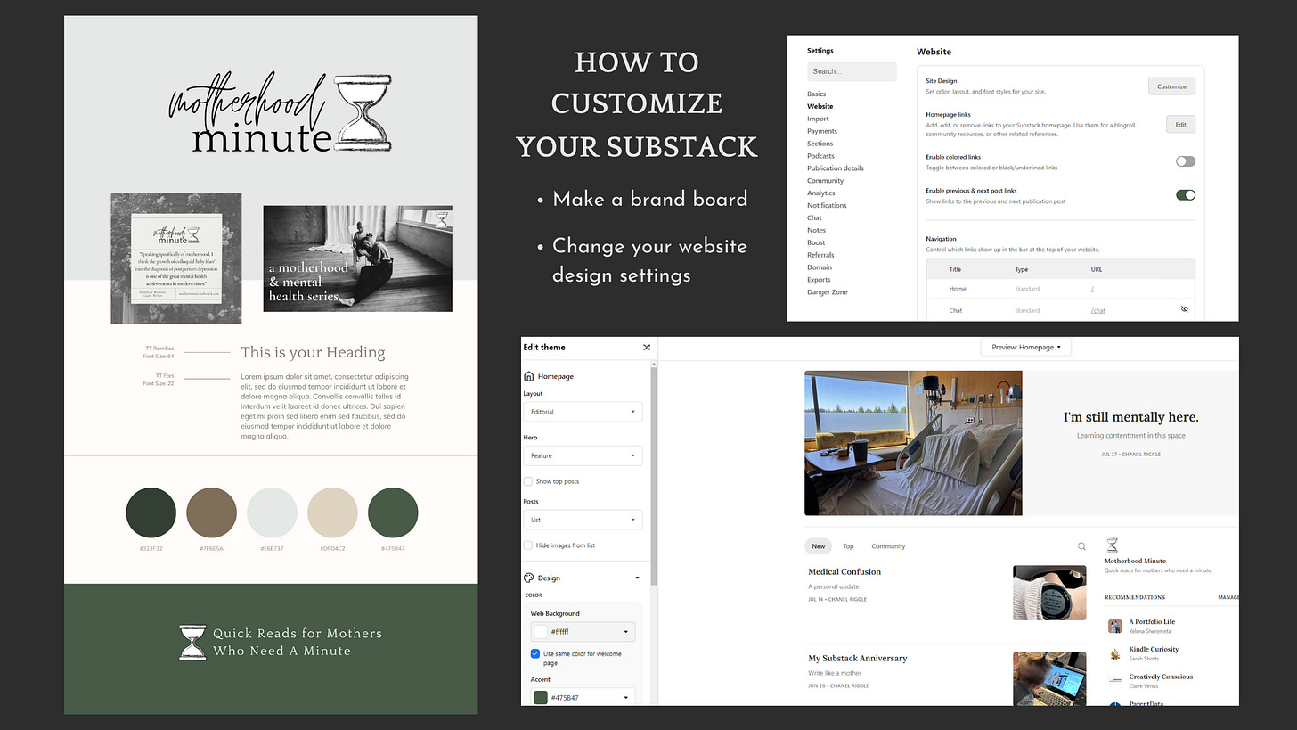Screen dimensions: 1297x730
Task: Click the Homepage house icon in theme editor
Action: tap(529, 376)
